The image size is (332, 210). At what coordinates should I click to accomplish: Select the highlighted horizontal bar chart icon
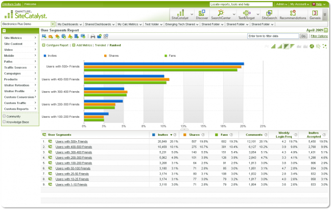pyautogui.click(x=286, y=46)
